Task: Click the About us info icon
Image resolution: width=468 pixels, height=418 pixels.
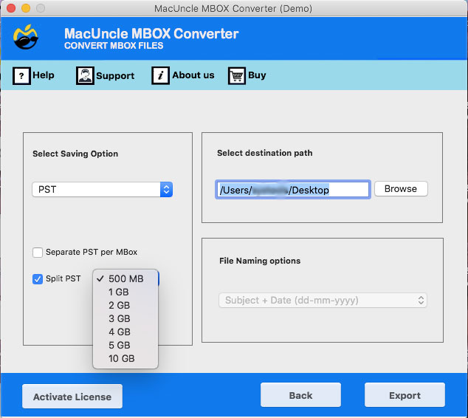Action: [x=161, y=75]
